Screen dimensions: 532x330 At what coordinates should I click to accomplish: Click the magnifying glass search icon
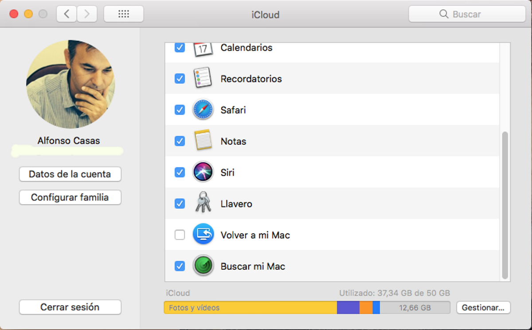tap(443, 14)
